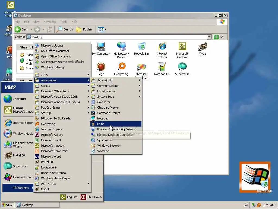Open the View menu

coord(36,22)
